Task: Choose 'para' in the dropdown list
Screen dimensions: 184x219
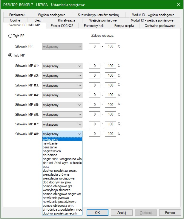Action: [62, 167]
